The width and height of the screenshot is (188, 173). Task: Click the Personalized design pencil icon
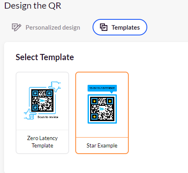(16, 27)
